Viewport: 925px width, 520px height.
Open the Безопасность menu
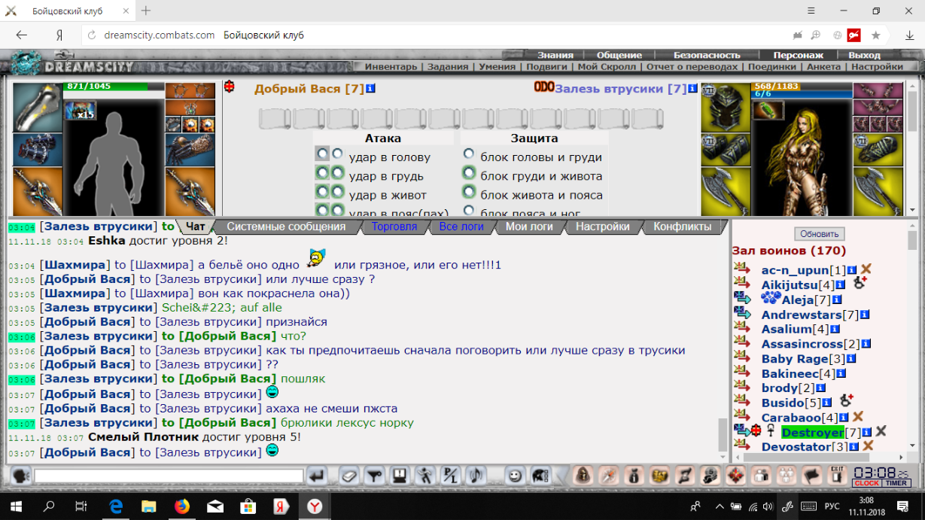707,55
